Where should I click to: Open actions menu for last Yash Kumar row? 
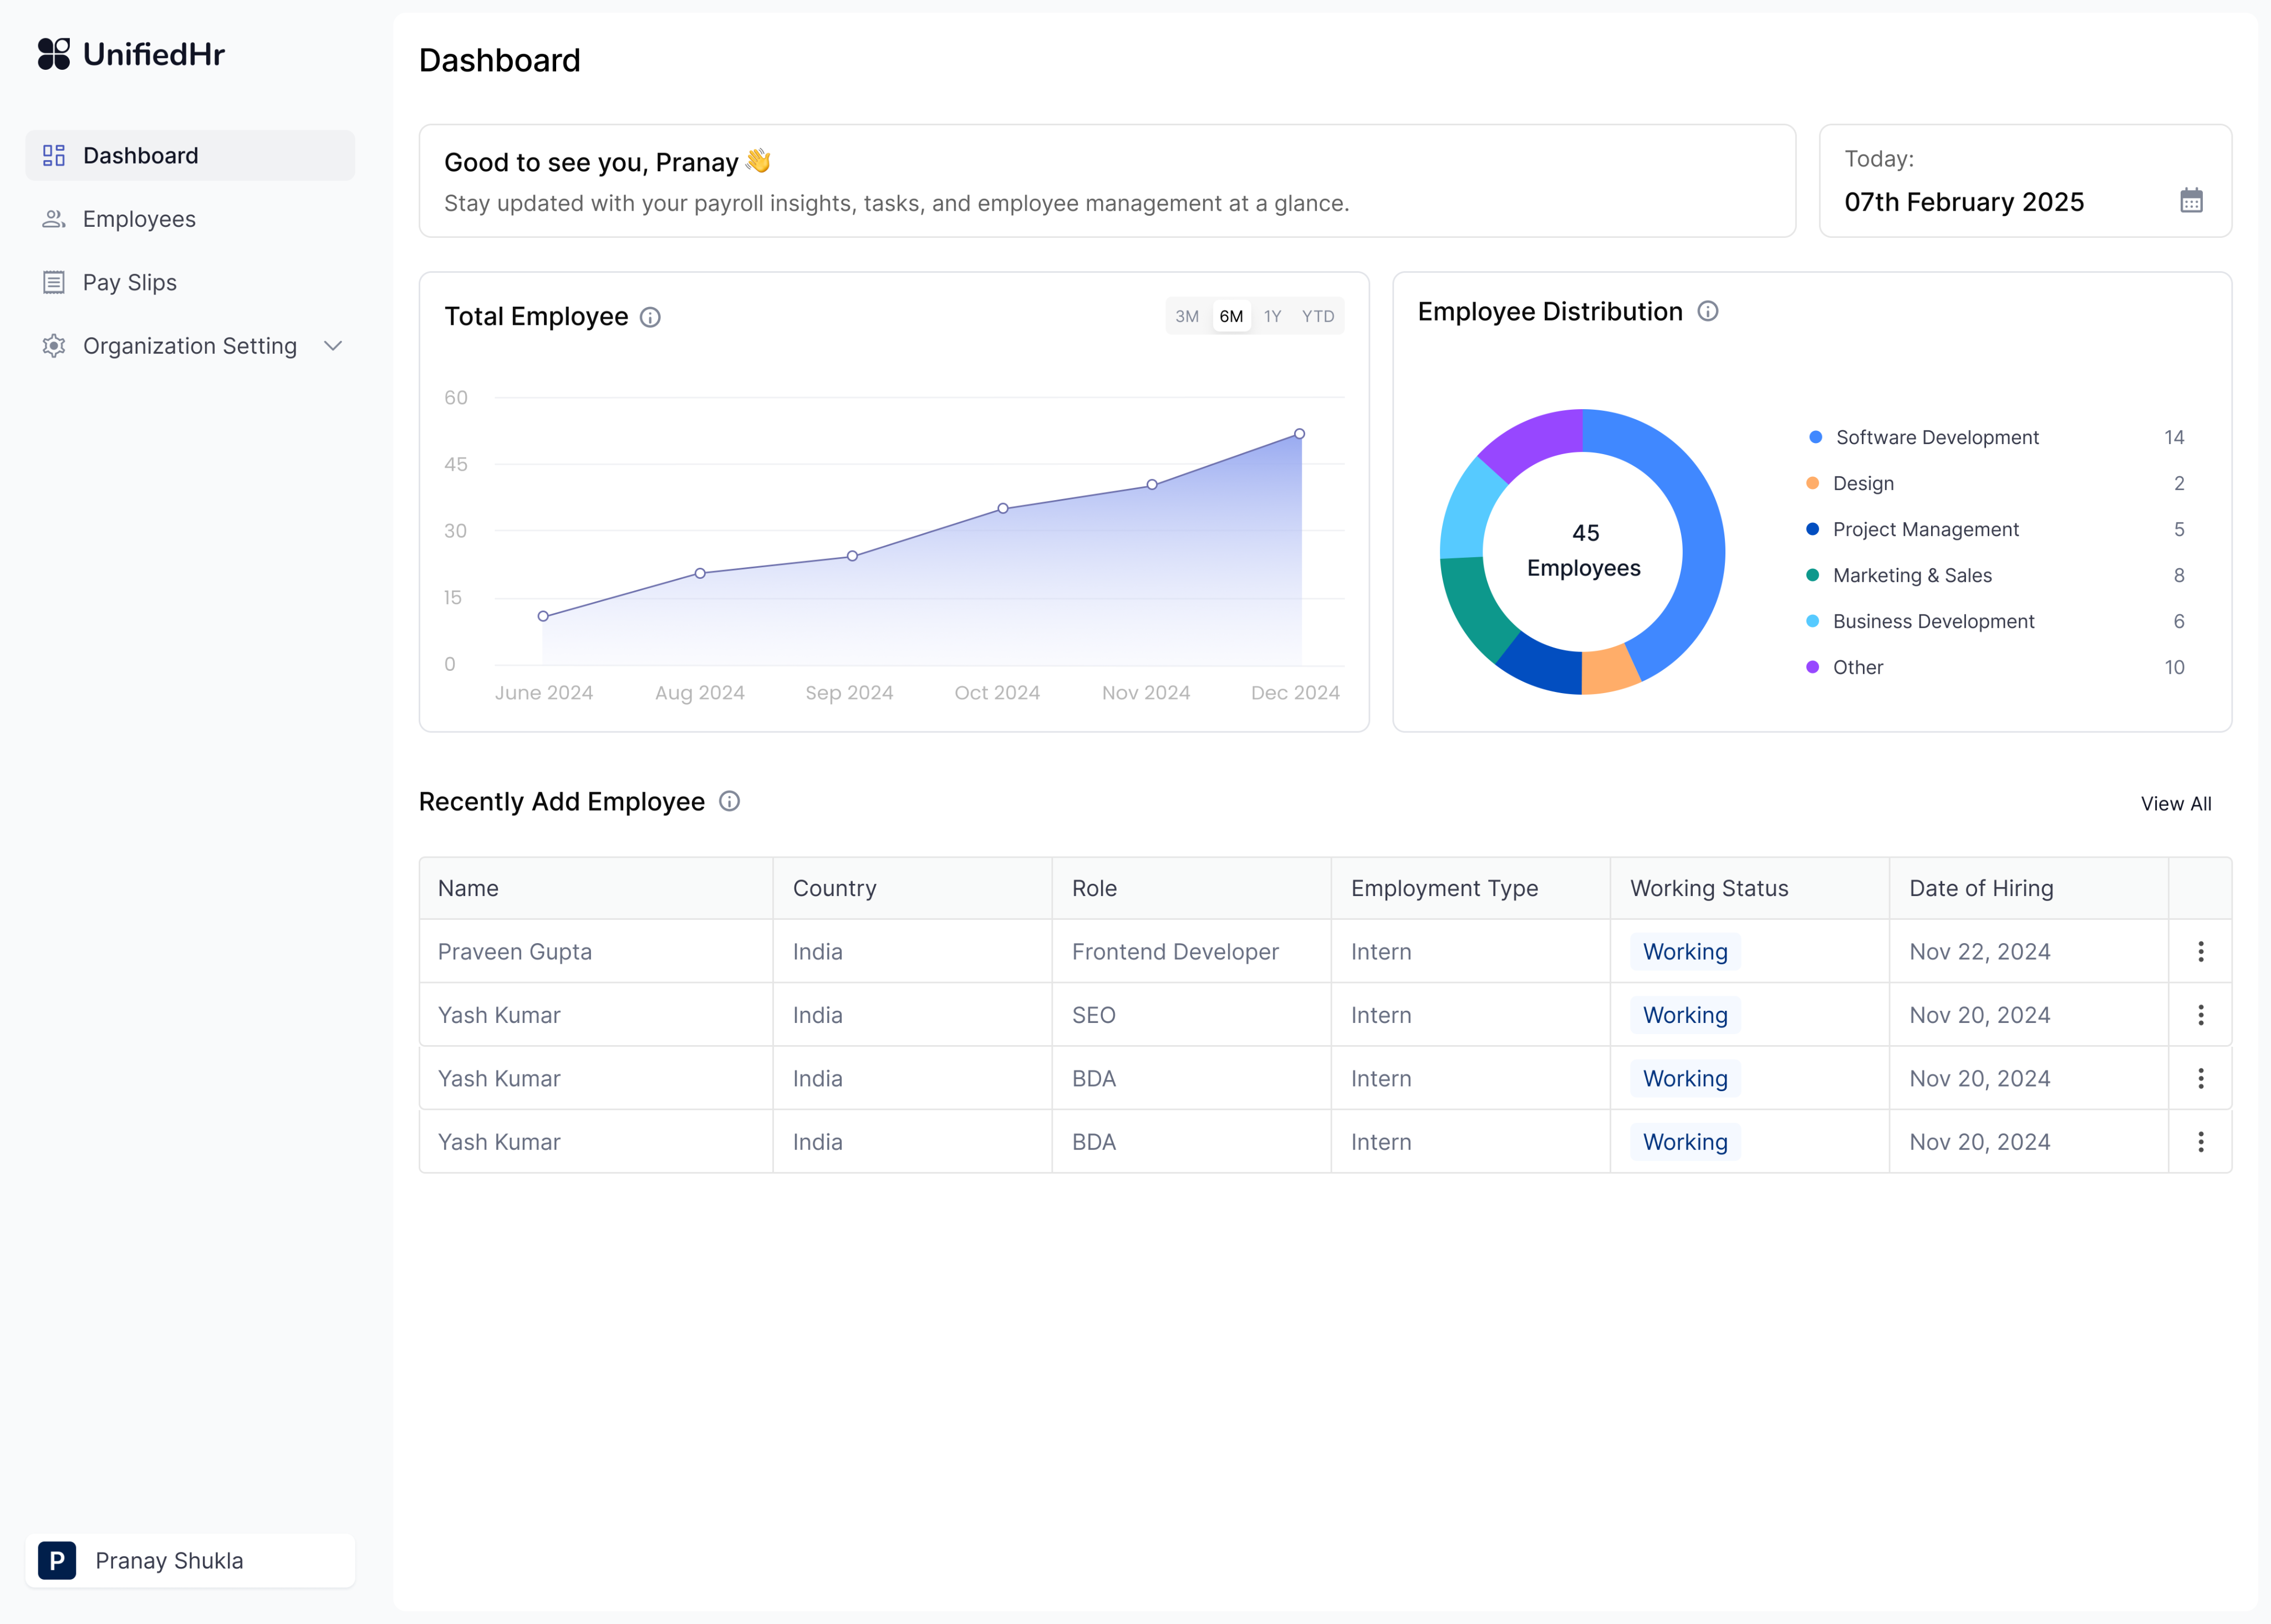(2200, 1142)
